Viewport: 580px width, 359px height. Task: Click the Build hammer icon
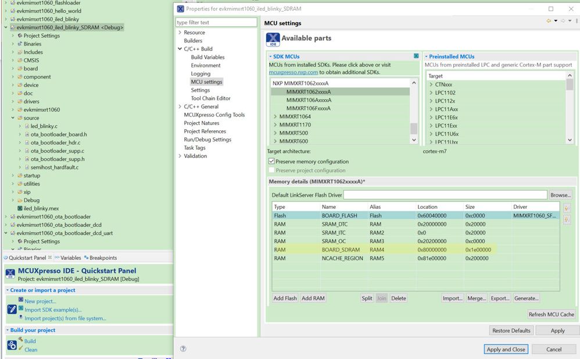click(x=20, y=340)
